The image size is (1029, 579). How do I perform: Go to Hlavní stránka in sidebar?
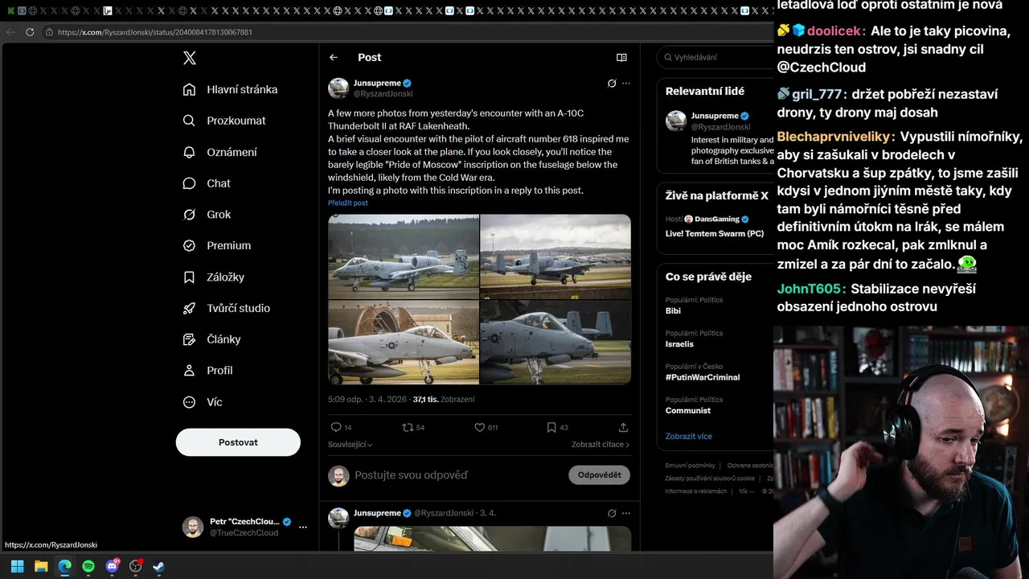(230, 89)
